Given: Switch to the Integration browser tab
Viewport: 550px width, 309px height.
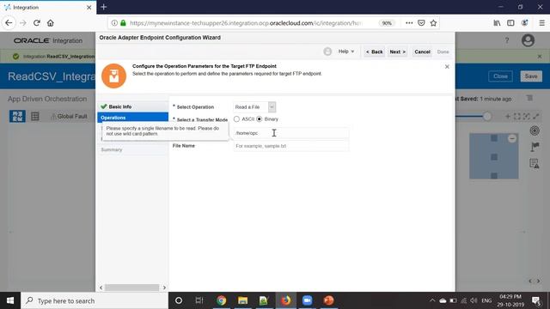Looking at the screenshot, I should point(48,7).
